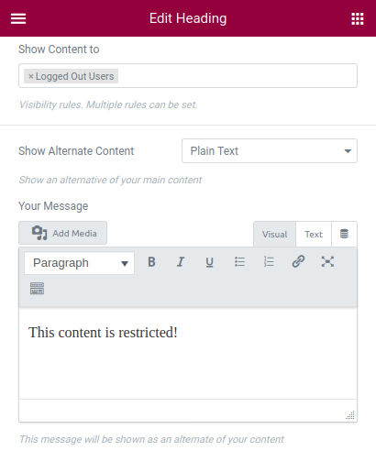Apply underline formatting in editor toolbar
376x451 pixels.
pyautogui.click(x=209, y=262)
